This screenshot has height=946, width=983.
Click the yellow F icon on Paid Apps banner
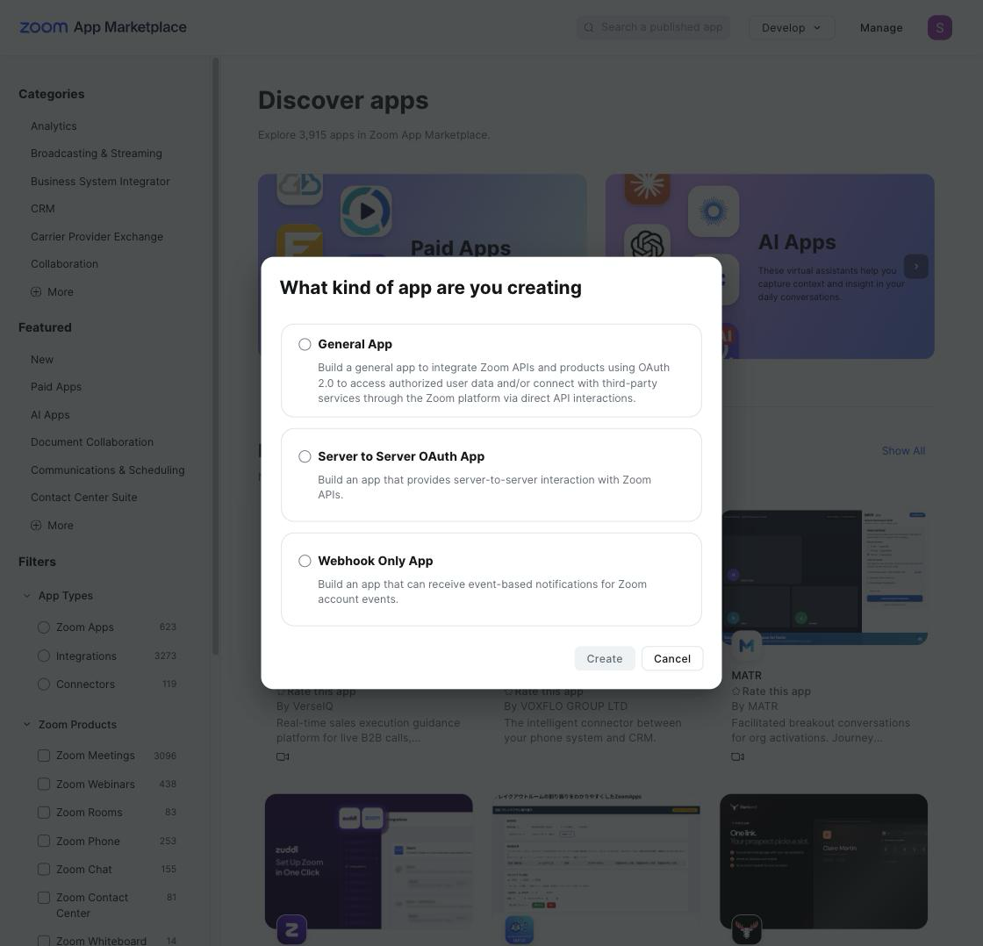(300, 242)
